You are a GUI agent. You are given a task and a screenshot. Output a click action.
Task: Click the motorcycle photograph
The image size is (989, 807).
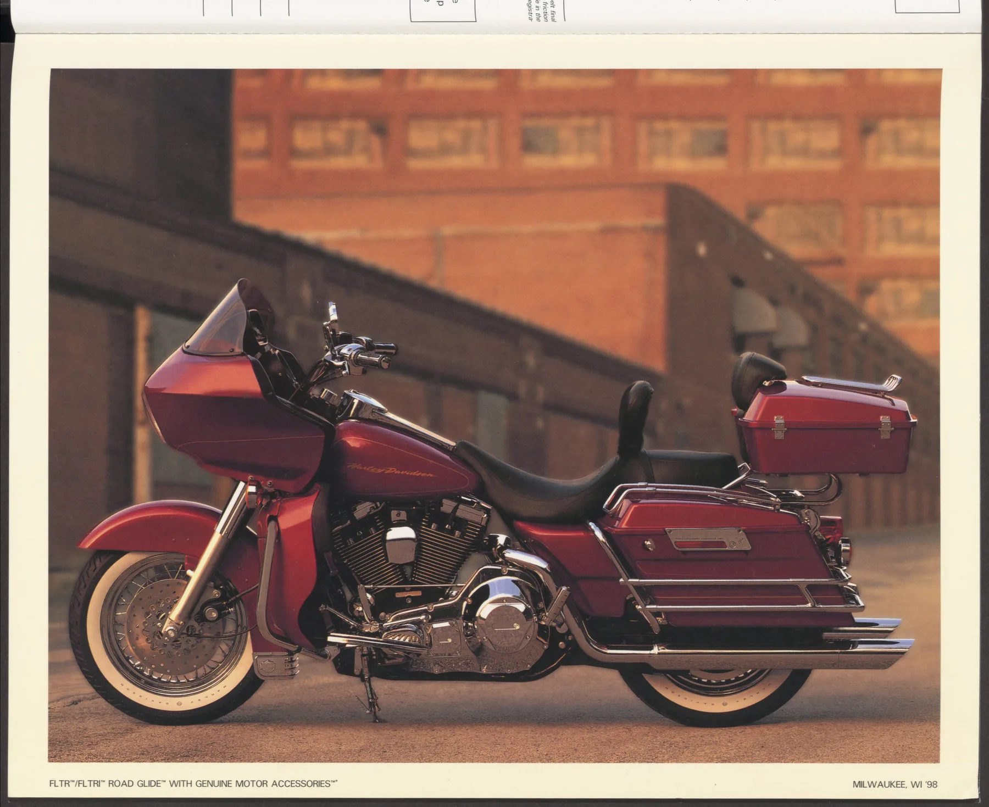click(x=494, y=415)
